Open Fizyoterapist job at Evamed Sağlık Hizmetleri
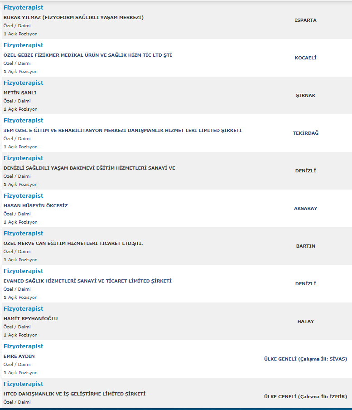The width and height of the screenshot is (352, 410). pos(23,271)
